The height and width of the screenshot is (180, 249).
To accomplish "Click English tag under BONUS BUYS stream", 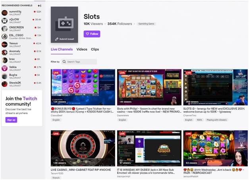I will (x=56, y=120).
